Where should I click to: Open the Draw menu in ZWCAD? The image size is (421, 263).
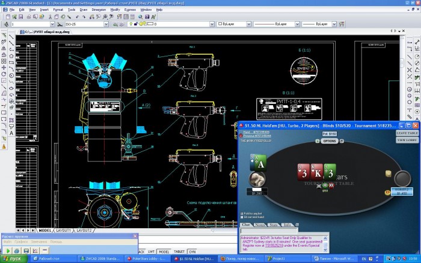(84, 10)
